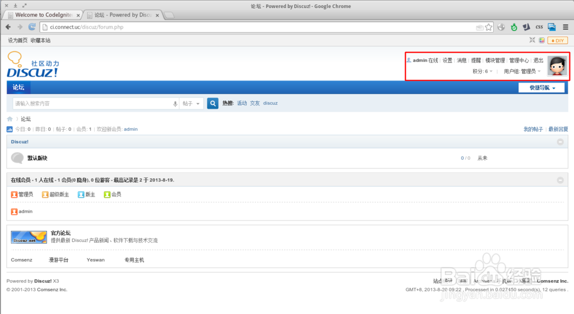This screenshot has height=314, width=574.
Task: Click hot search term 活动
Action: click(x=242, y=103)
